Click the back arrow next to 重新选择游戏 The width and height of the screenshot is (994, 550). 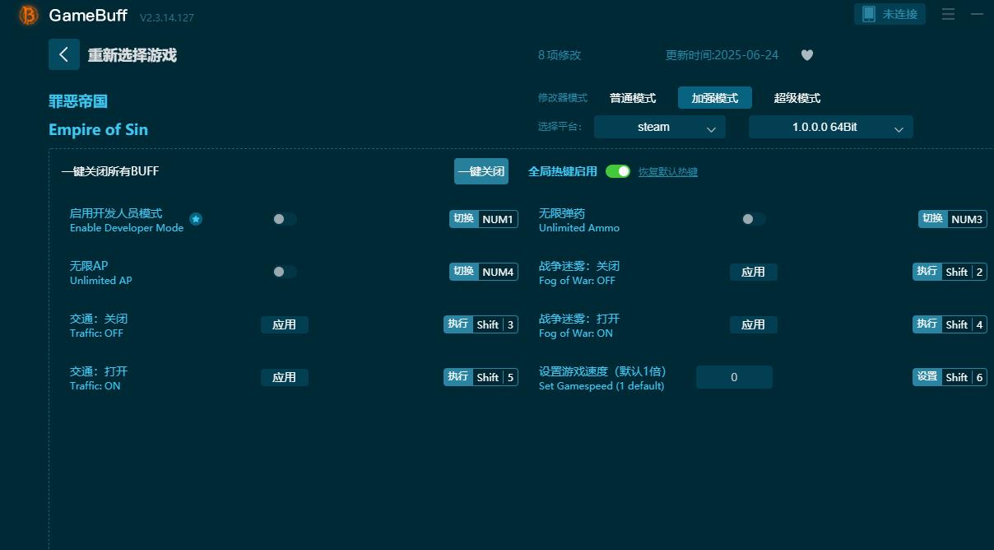point(63,54)
